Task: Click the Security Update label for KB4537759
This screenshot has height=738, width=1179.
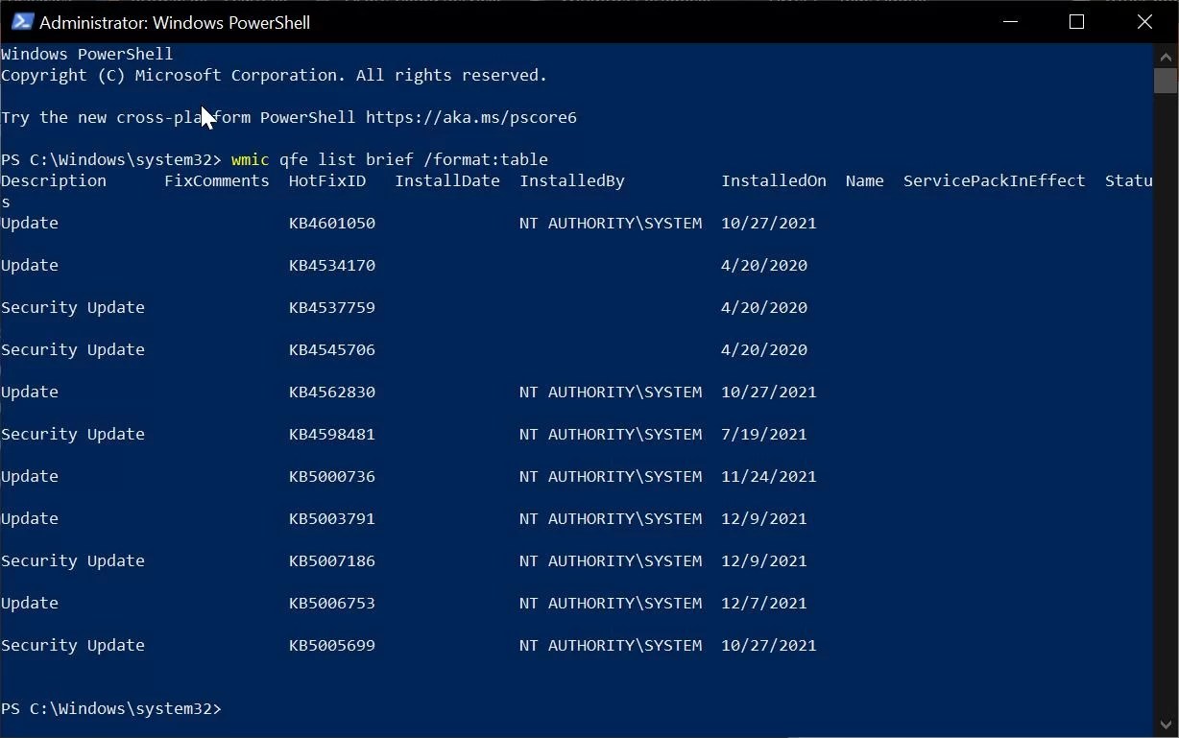Action: (73, 307)
